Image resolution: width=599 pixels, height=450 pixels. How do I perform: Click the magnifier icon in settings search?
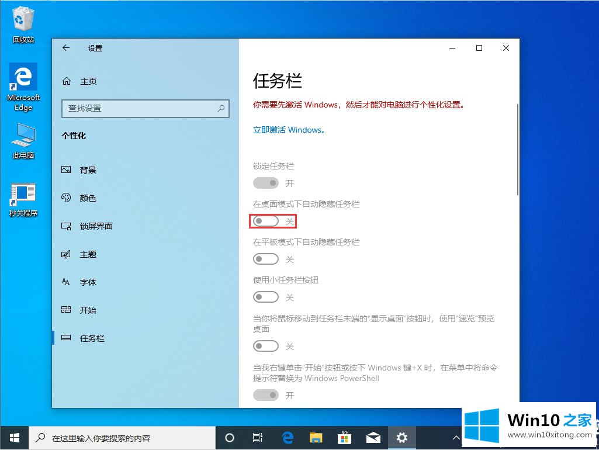tap(221, 109)
